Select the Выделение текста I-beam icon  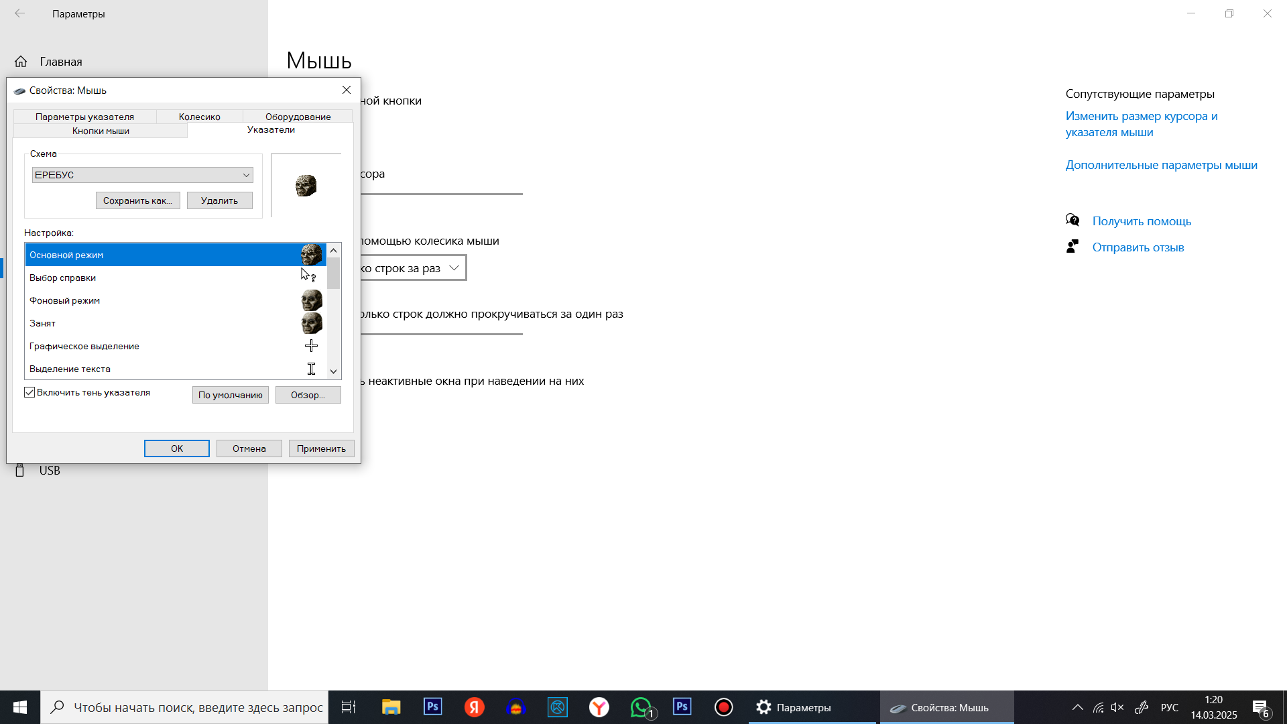pos(311,369)
